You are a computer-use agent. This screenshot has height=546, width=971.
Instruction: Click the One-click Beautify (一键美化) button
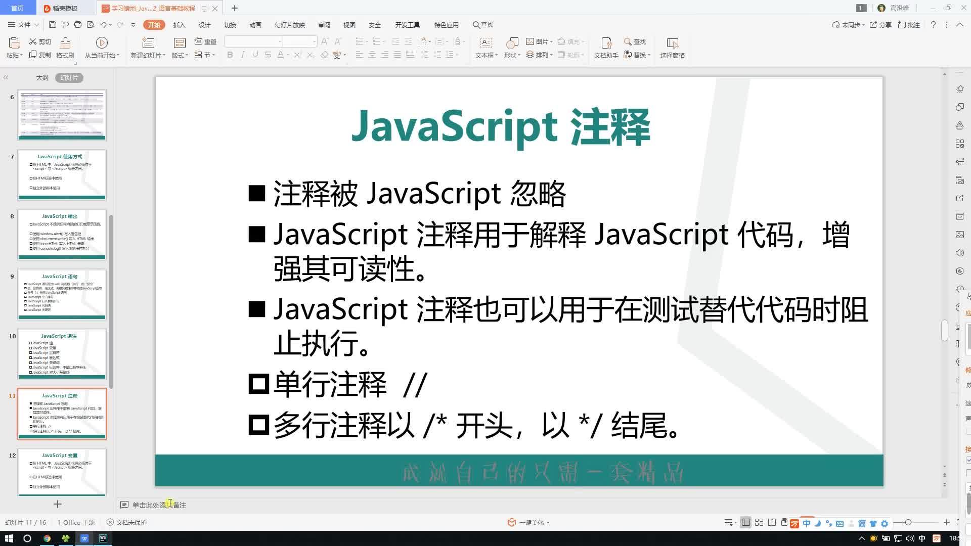pos(528,522)
